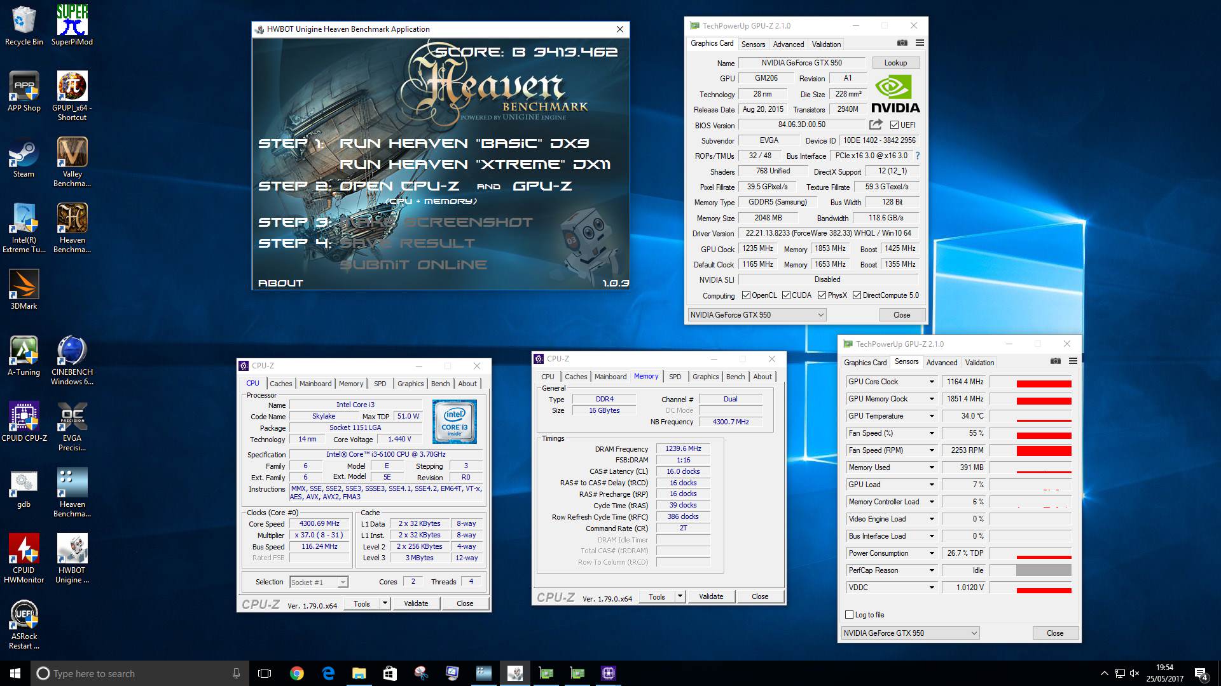Image resolution: width=1221 pixels, height=686 pixels.
Task: Open the APP Shop desktop icon
Action: coord(24,91)
